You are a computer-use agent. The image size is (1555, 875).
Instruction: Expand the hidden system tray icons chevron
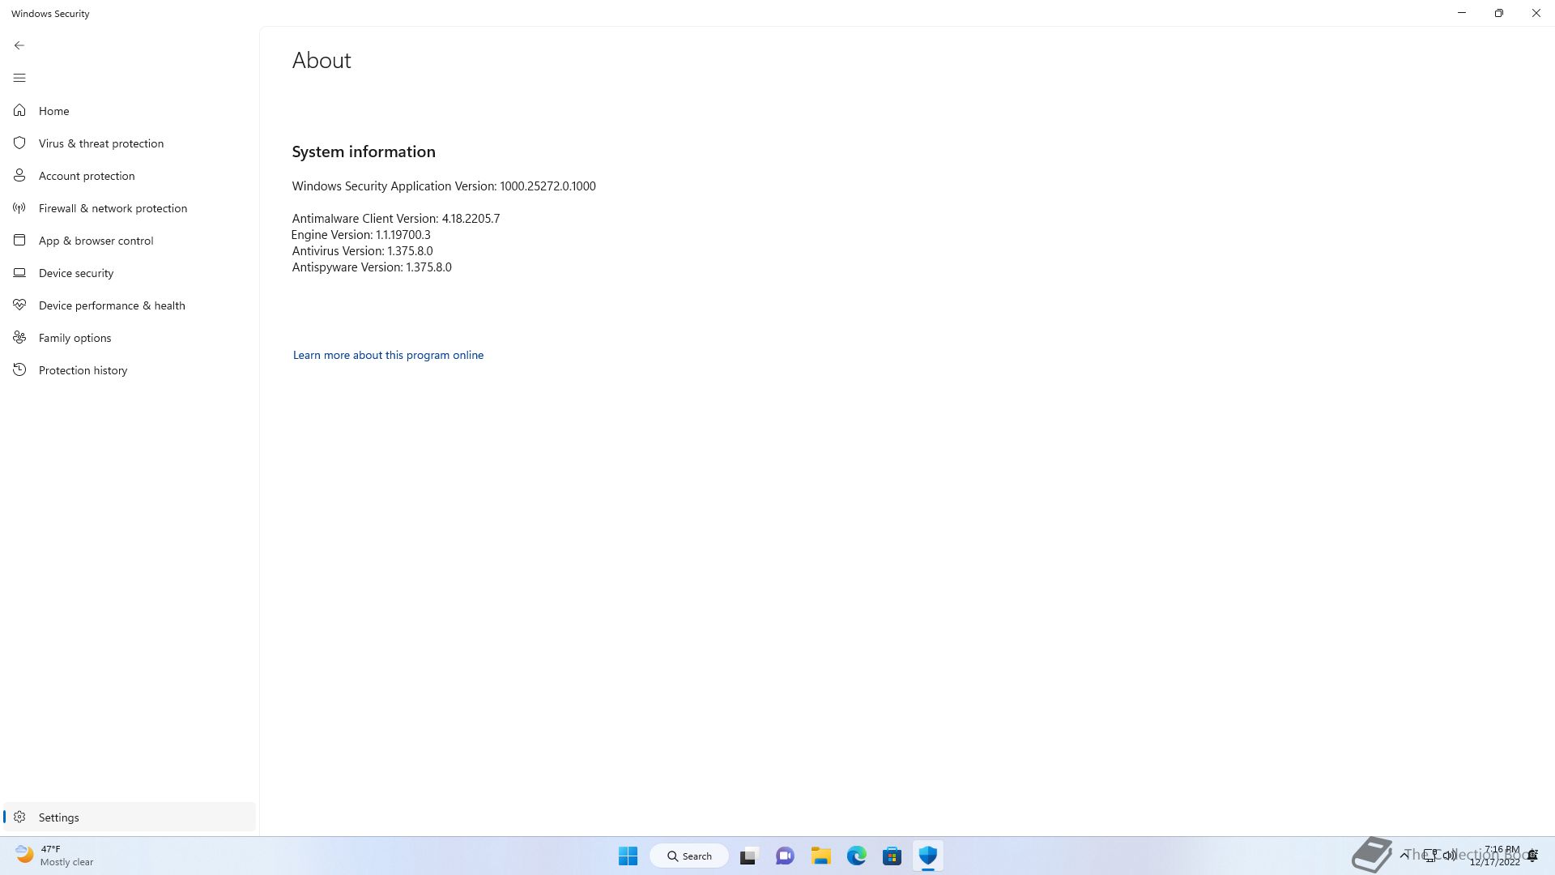[1404, 856]
